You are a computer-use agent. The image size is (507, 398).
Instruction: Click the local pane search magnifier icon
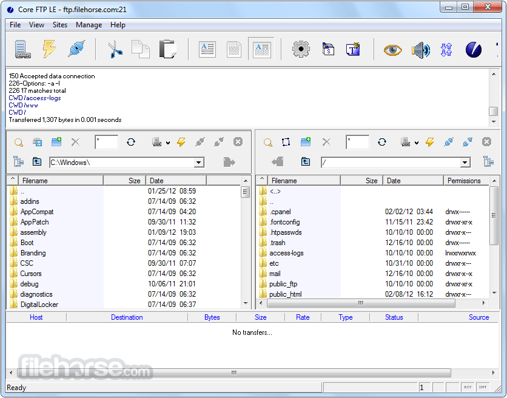(19, 143)
